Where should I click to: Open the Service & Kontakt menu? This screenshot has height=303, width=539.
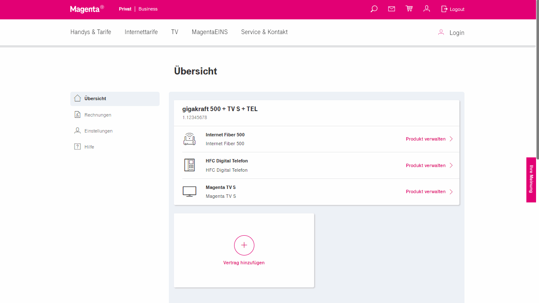pyautogui.click(x=264, y=32)
